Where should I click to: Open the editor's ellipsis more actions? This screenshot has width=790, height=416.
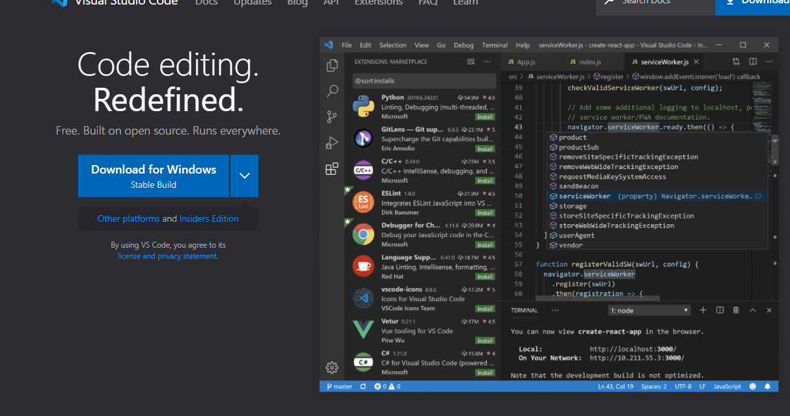click(x=769, y=62)
